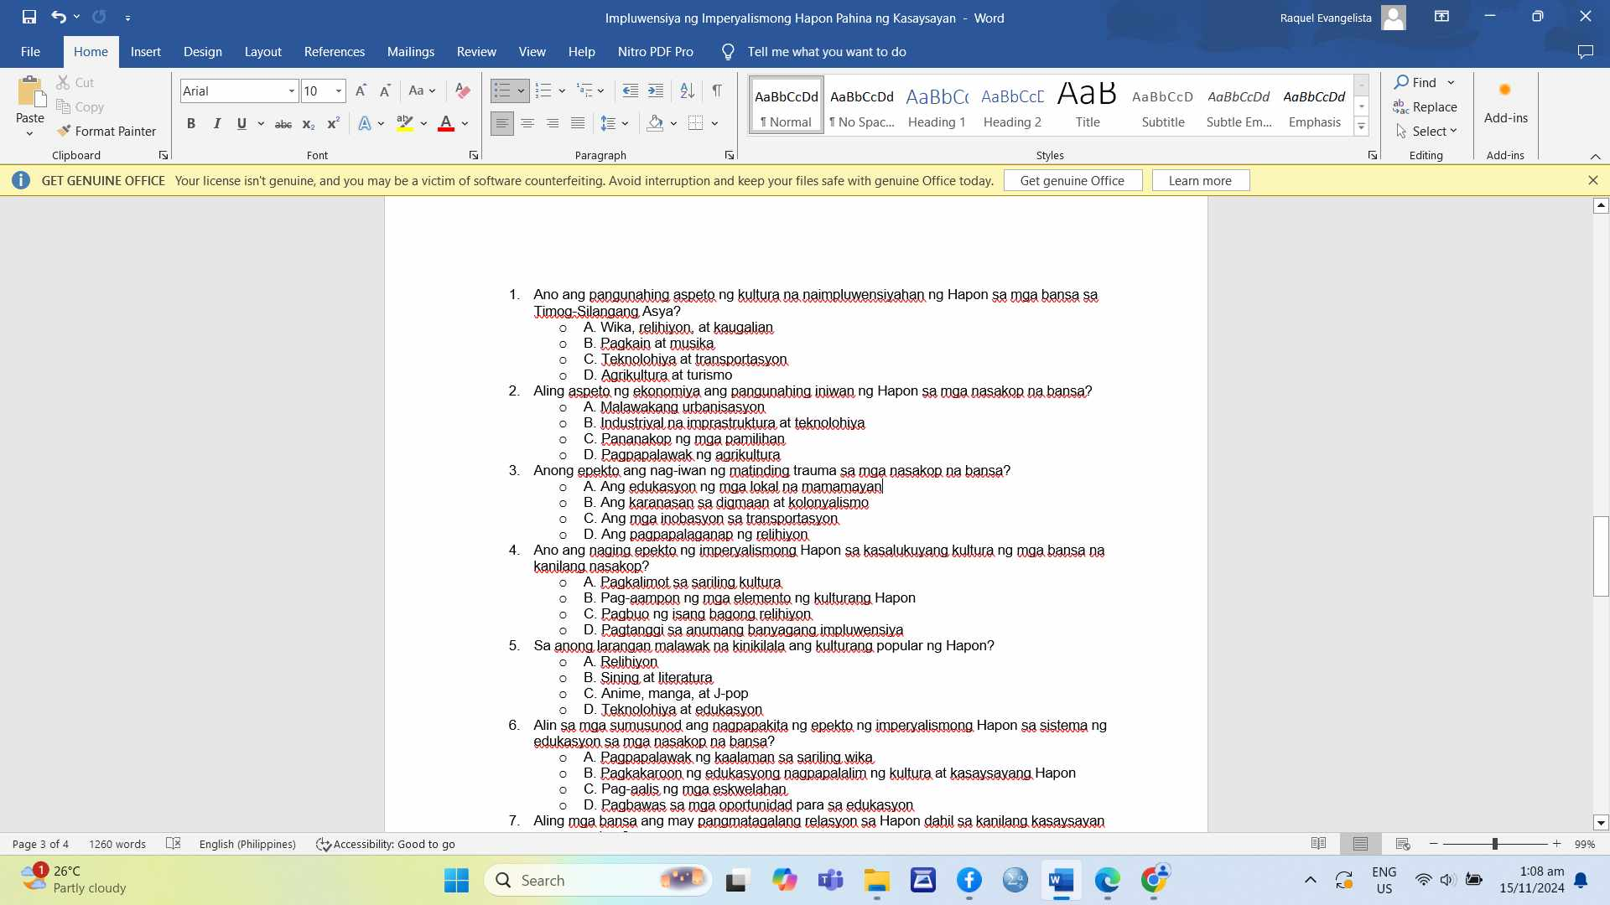Increase font size with Grow Font icon
The width and height of the screenshot is (1610, 905).
(361, 90)
